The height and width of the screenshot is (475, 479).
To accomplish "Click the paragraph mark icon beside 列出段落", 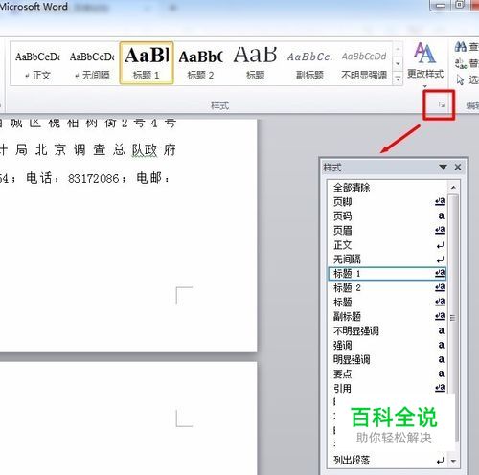I will [x=441, y=461].
